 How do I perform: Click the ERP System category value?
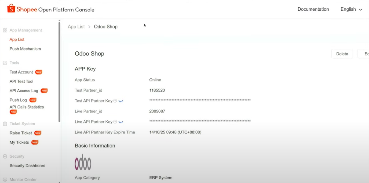[161, 178]
